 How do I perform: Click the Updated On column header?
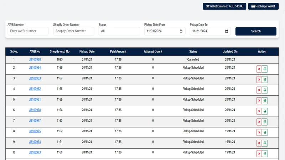pyautogui.click(x=230, y=52)
